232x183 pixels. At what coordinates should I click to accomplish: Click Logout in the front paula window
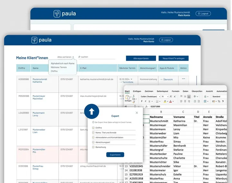pos(166,40)
